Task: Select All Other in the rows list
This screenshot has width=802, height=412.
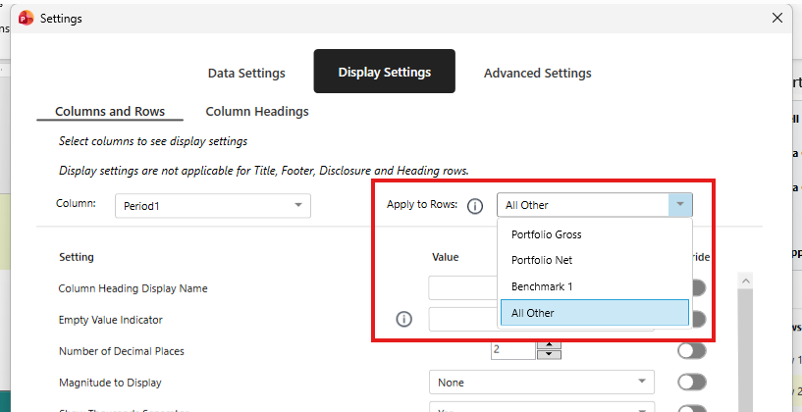Action: click(x=594, y=313)
